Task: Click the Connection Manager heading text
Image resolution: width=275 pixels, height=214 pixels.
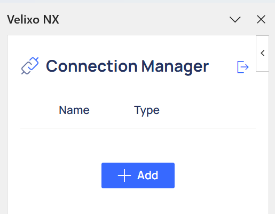Action: coord(127,66)
